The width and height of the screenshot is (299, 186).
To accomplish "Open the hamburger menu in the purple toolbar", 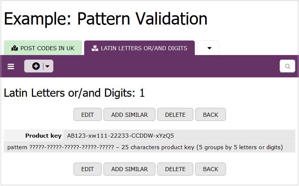I will point(11,66).
